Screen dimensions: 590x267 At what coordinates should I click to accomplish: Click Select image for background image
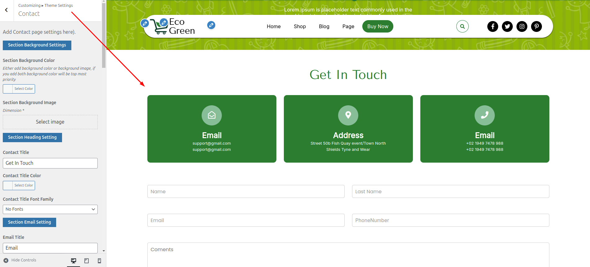point(50,122)
